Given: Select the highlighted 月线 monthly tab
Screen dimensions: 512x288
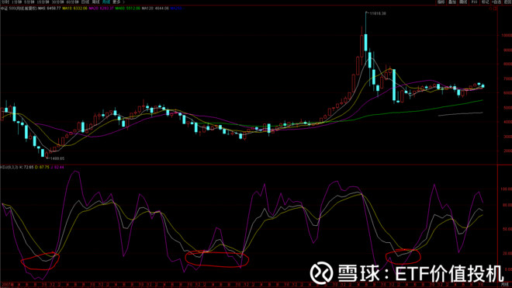Looking at the screenshot, I should (106, 2).
